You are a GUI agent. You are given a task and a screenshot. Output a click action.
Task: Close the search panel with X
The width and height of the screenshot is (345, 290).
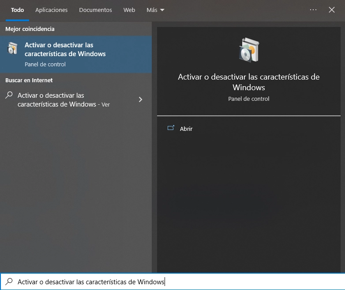point(332,10)
